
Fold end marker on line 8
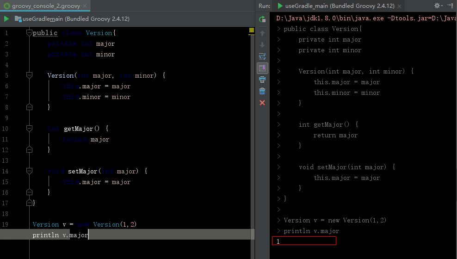point(29,107)
